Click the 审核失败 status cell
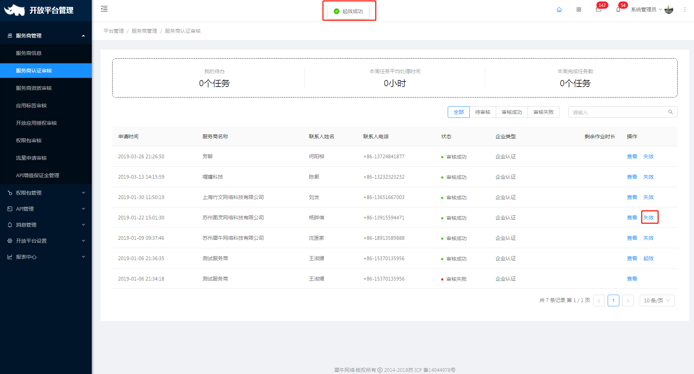Viewport: 694px width, 374px height. [454, 279]
